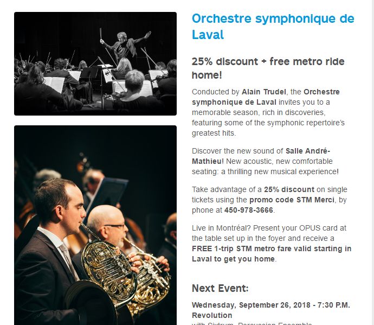
Task: Click the Next Event heading
Action: [220, 289]
